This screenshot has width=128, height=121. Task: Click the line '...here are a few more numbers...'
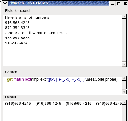coord(36,33)
